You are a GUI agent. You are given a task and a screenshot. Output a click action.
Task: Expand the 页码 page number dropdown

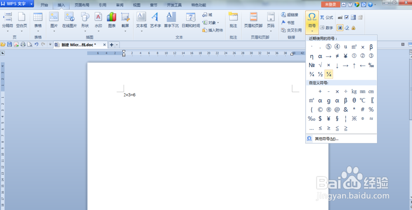(x=271, y=31)
